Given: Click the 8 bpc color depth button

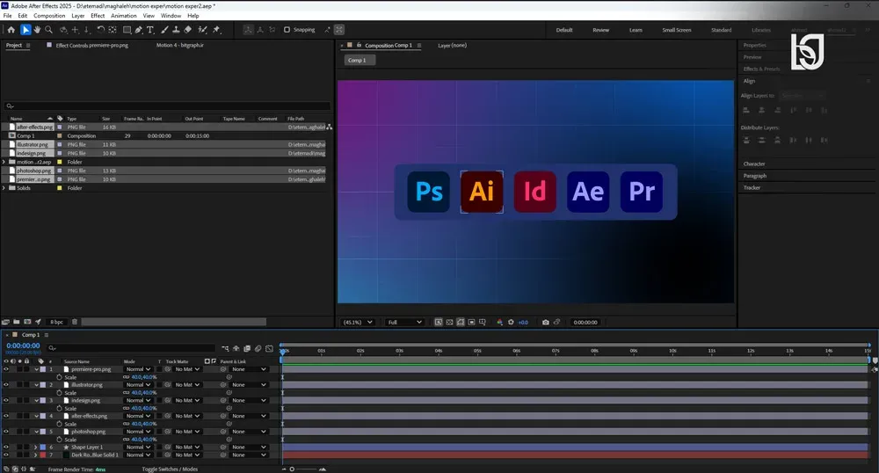Looking at the screenshot, I should point(56,322).
